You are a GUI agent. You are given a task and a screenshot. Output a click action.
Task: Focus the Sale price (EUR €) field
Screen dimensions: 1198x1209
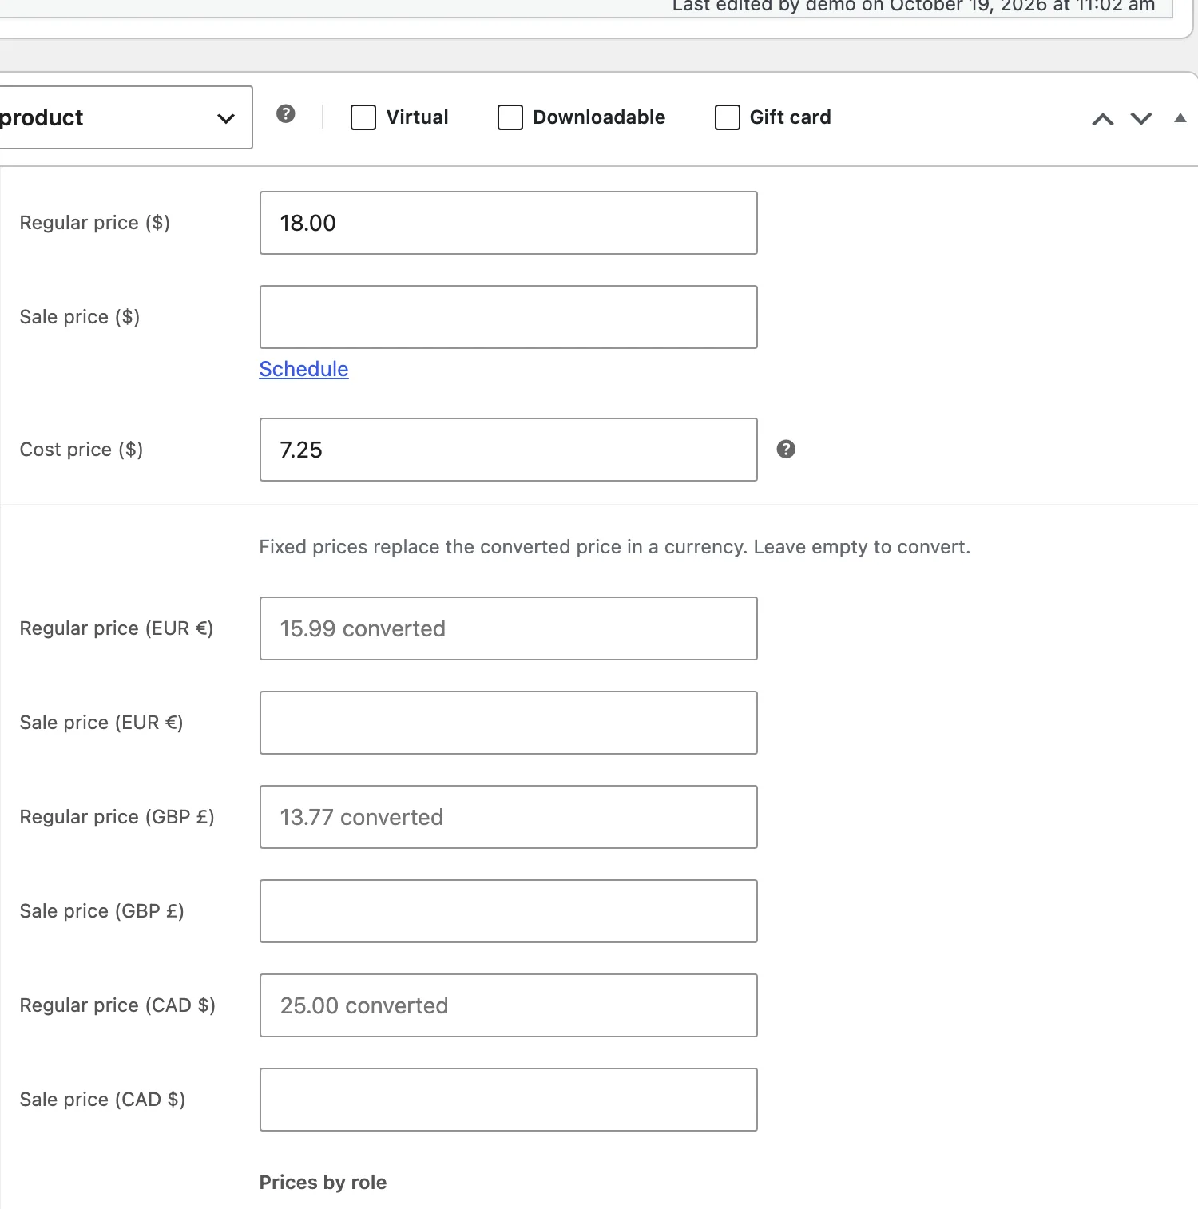coord(509,723)
